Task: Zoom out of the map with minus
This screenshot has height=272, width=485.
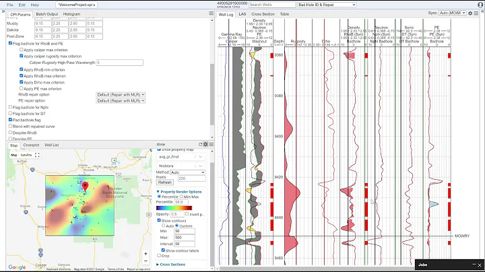Action: click(x=145, y=261)
